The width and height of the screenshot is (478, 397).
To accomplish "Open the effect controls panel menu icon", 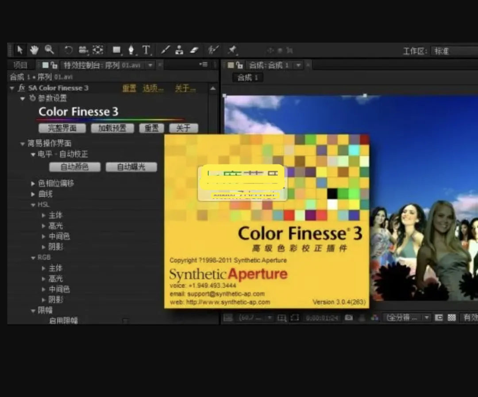I will pyautogui.click(x=203, y=65).
